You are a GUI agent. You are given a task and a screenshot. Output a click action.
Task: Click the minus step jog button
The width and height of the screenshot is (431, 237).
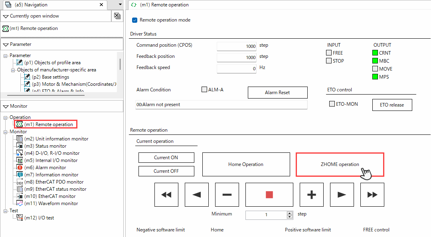(227, 195)
